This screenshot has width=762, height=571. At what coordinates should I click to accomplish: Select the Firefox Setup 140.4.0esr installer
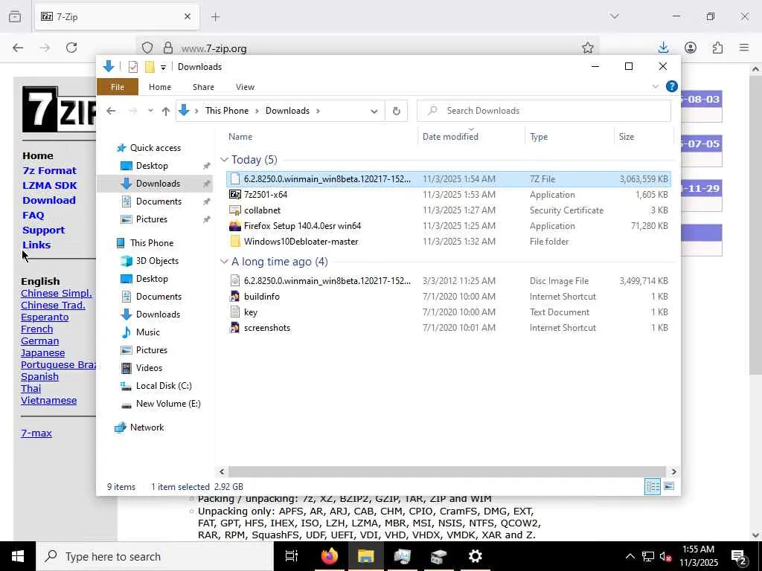tap(449, 226)
